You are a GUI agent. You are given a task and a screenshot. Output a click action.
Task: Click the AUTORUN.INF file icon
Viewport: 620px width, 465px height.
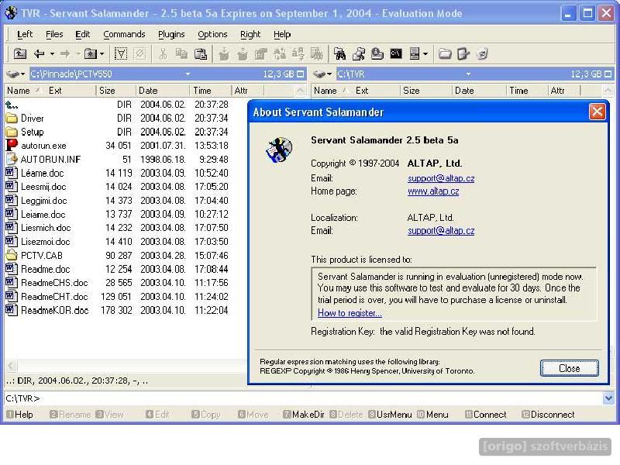tap(12, 159)
